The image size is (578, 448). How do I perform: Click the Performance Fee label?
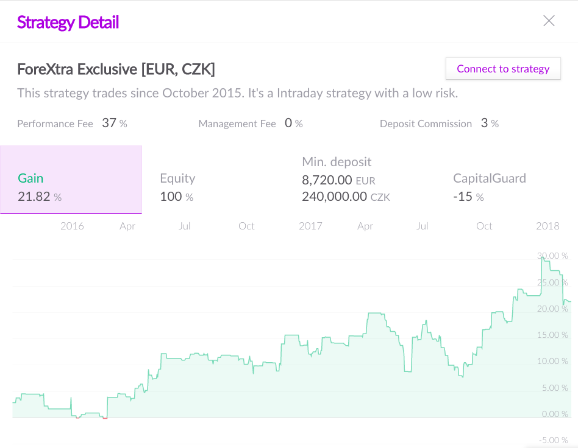point(55,124)
